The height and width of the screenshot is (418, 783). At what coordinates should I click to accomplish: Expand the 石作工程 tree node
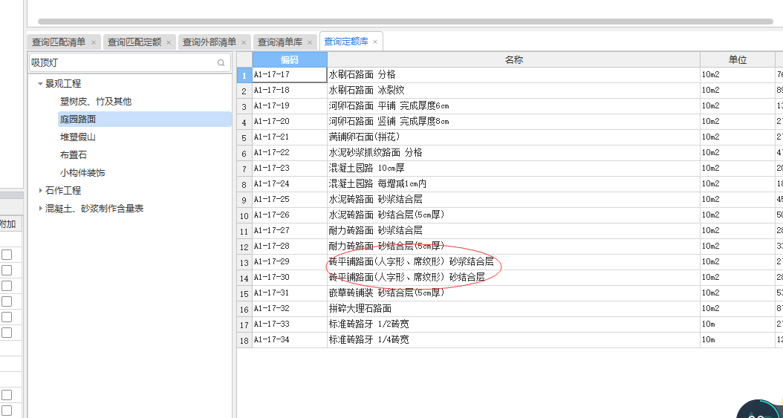pyautogui.click(x=40, y=191)
